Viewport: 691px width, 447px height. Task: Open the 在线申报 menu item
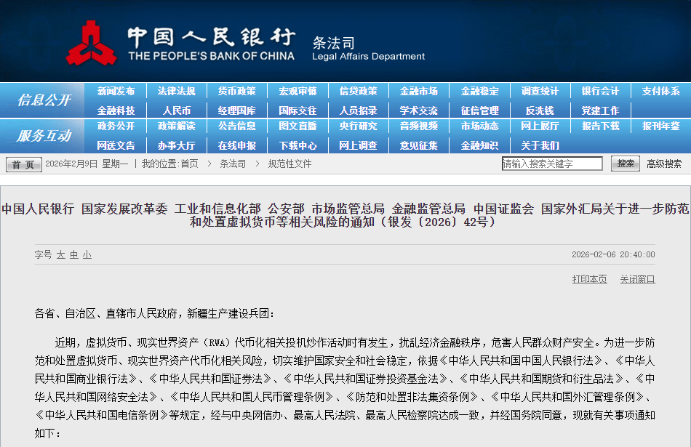click(x=237, y=145)
